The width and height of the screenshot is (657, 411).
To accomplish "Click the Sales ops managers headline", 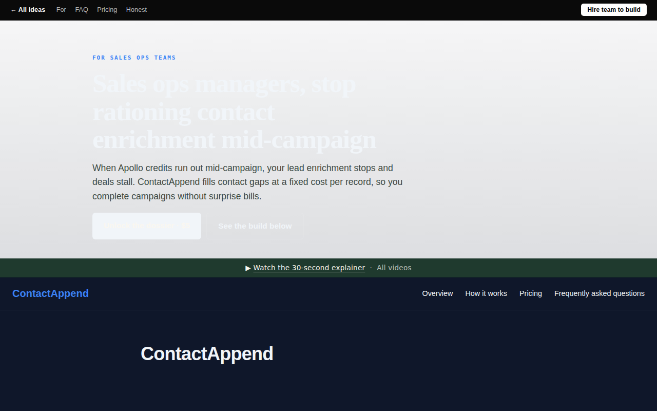I will click(234, 111).
